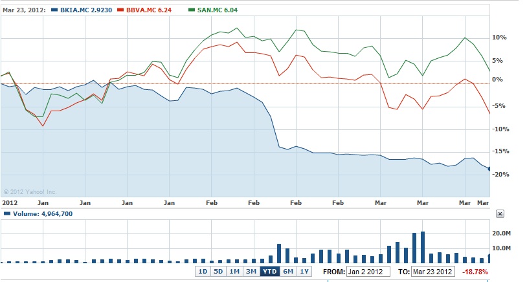Choose the 6M time range

click(x=288, y=271)
